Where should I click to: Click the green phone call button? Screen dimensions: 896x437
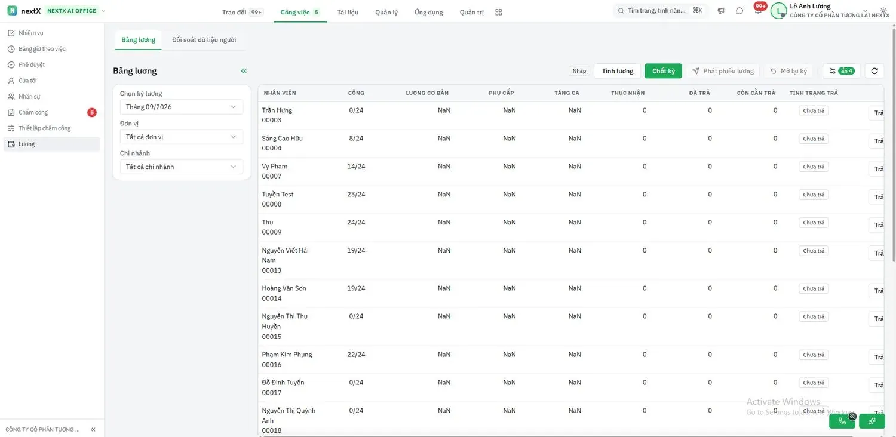tap(842, 421)
